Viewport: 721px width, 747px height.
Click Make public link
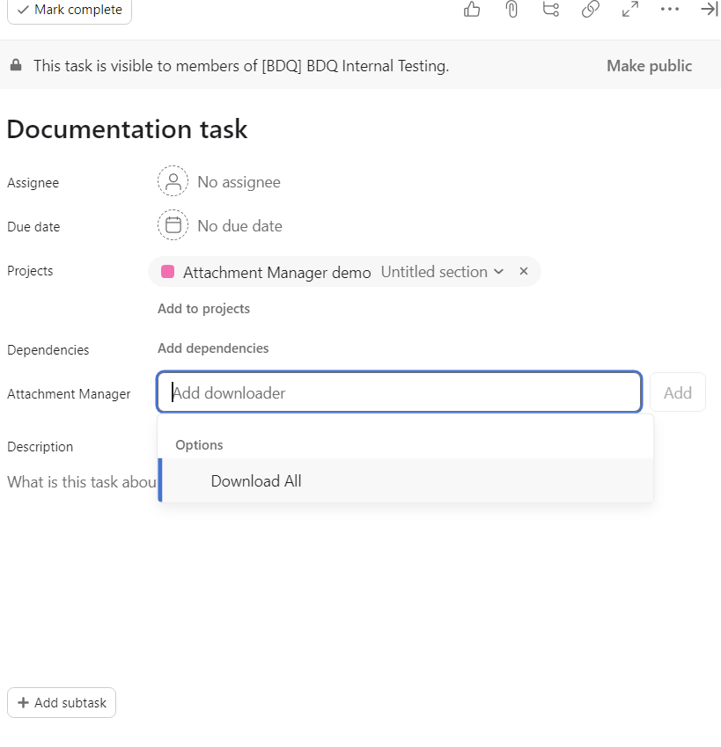649,66
